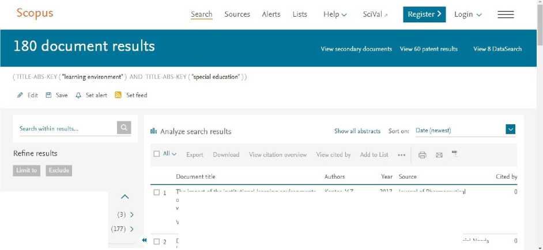Collapse the refine section with the up chevron
Viewport: 543px width, 250px height.
[x=125, y=197]
